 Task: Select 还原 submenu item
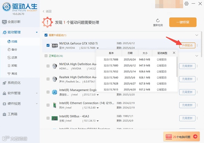pyautogui.click(x=20, y=57)
